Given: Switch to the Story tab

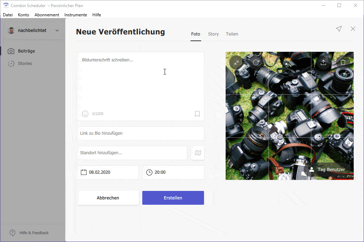Looking at the screenshot, I should [x=213, y=34].
